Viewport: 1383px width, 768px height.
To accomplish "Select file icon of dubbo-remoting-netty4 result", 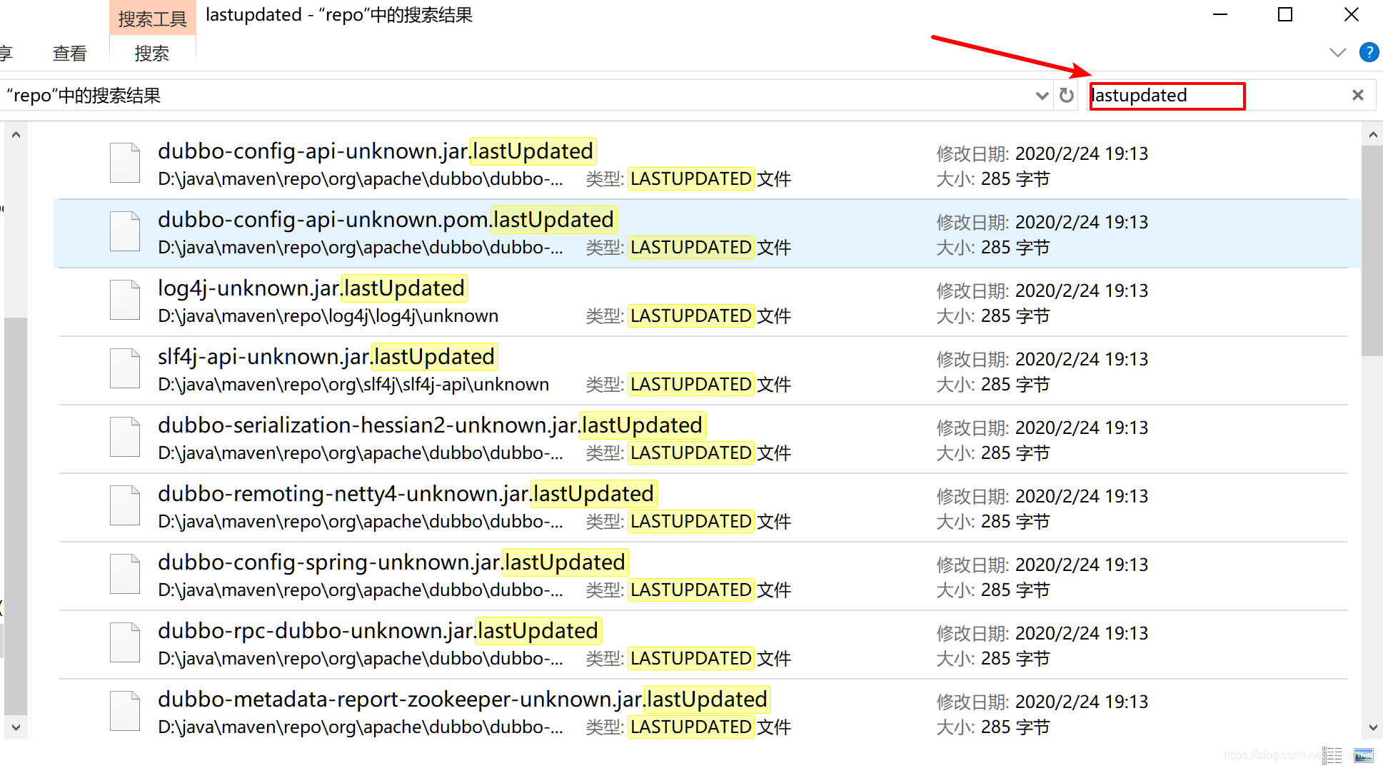I will click(x=125, y=505).
